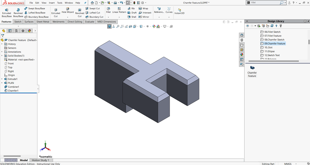This screenshot has width=310, height=165.
Task: Select the Front plane in the tree
Action: (9, 63)
